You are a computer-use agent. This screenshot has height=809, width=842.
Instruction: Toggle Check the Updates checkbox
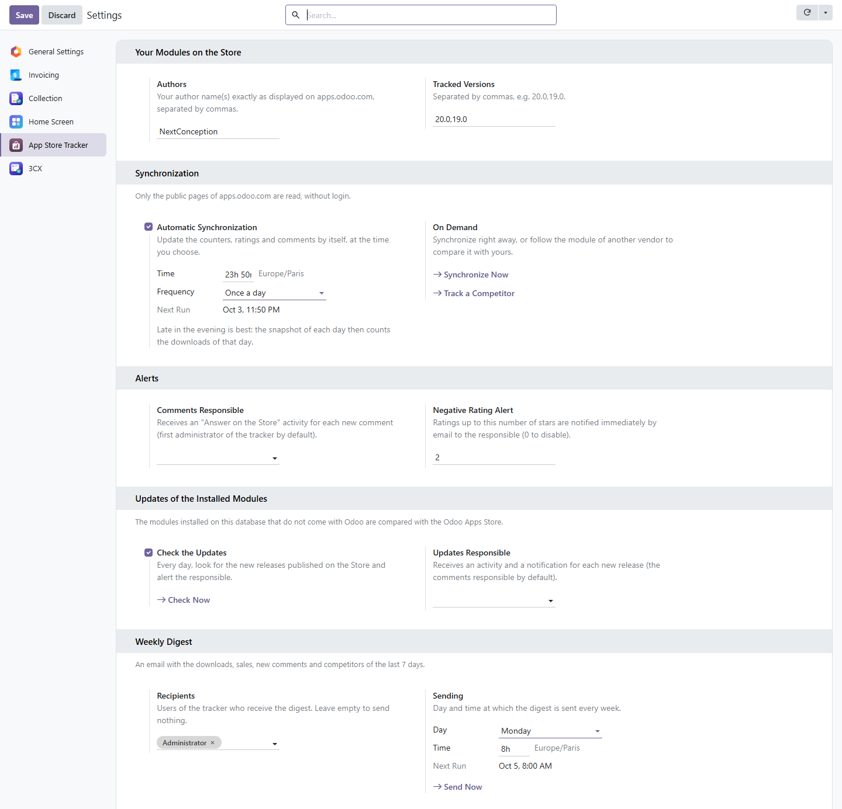149,553
